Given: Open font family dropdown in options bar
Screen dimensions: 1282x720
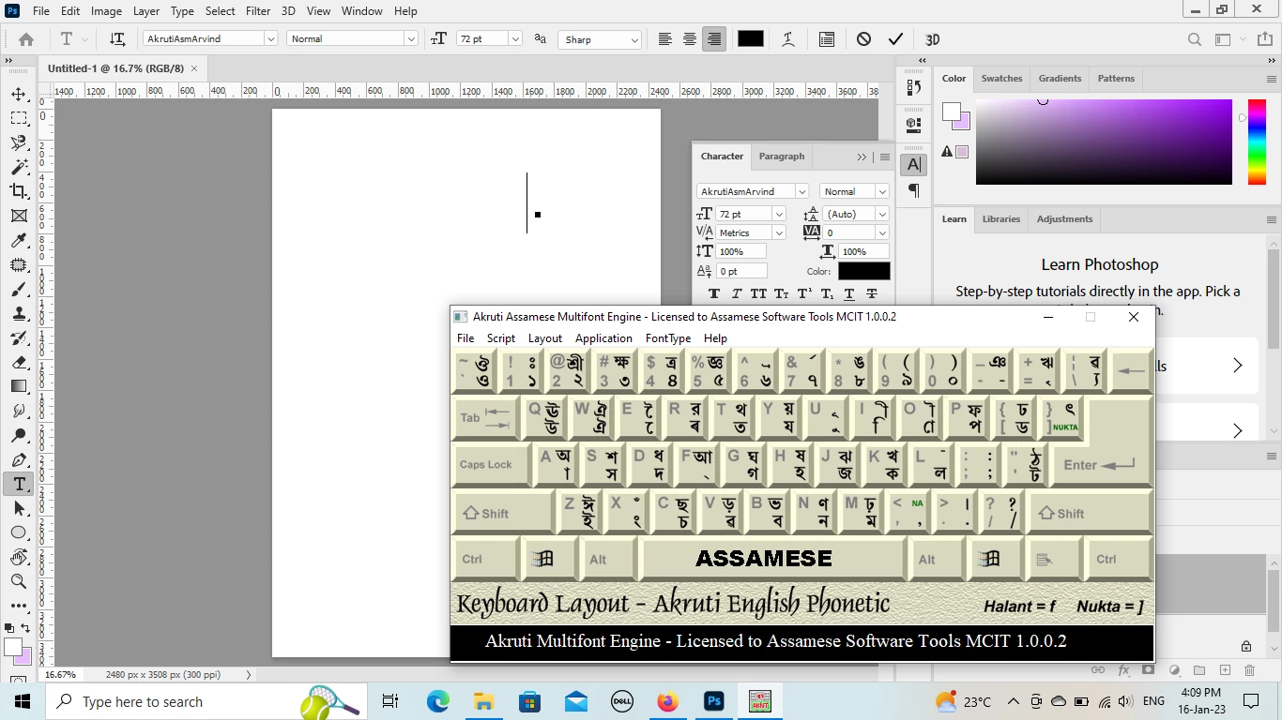Looking at the screenshot, I should click(x=270, y=39).
